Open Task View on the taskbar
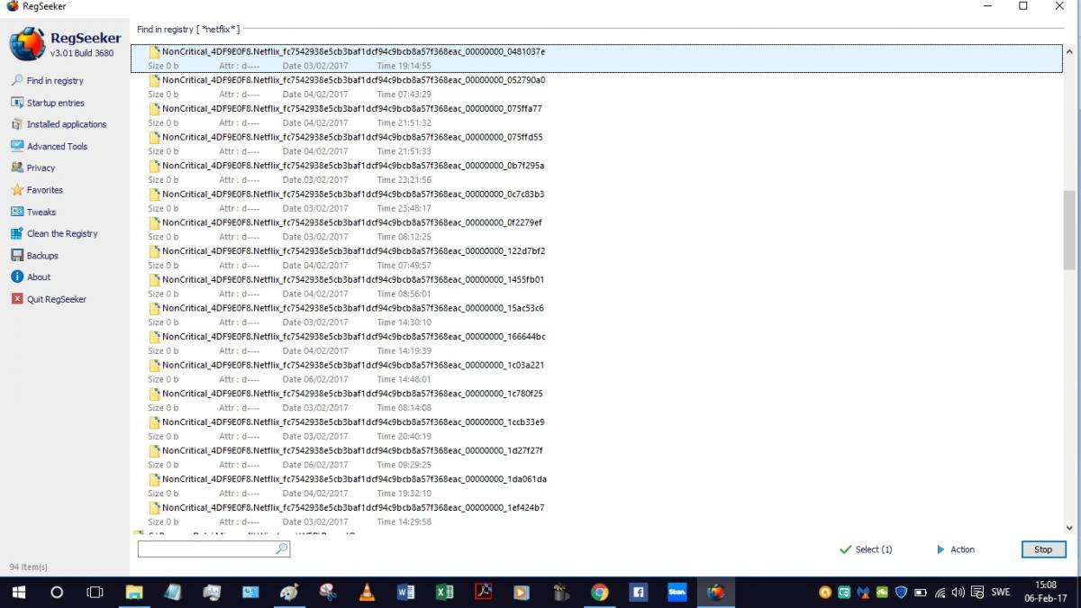This screenshot has height=608, width=1081. click(x=95, y=592)
